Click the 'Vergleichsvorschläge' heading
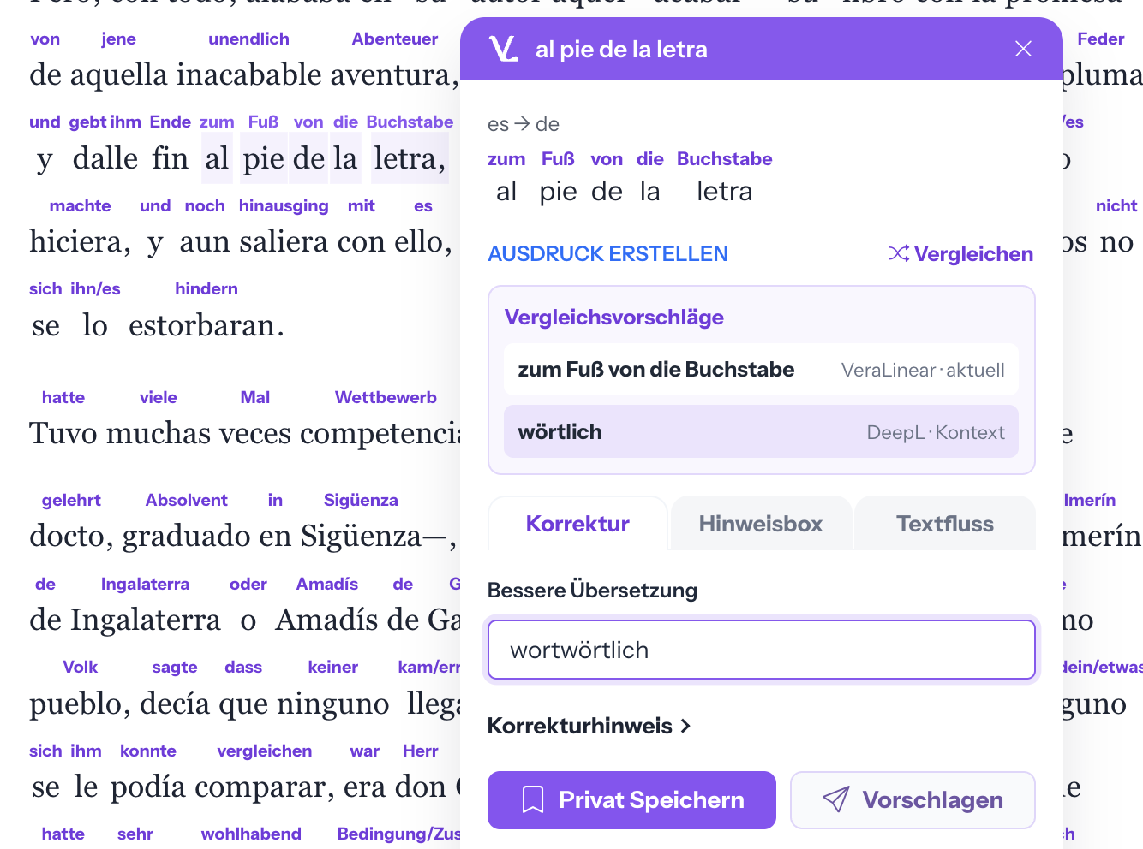1143x849 pixels. click(613, 318)
